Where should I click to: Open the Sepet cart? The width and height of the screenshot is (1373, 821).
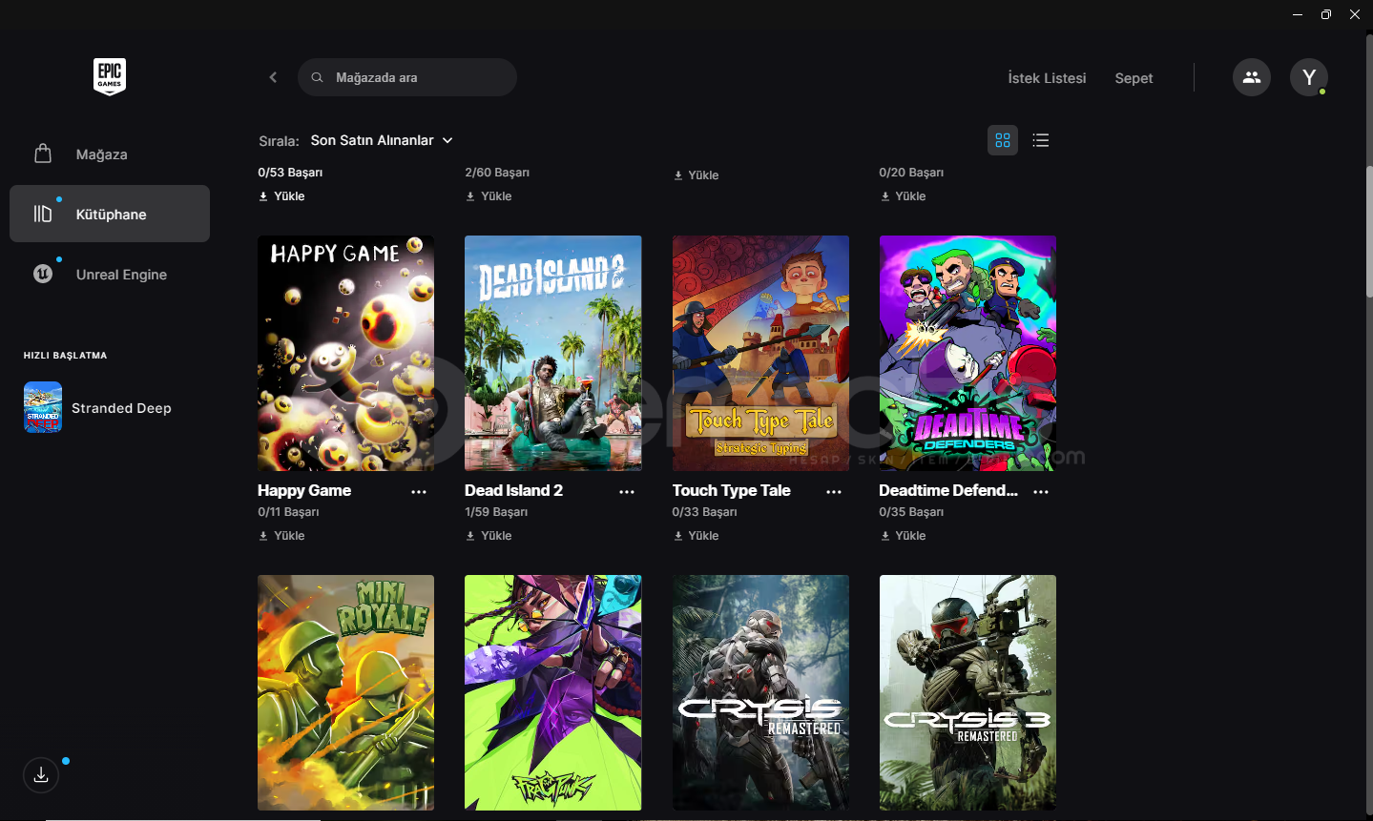pos(1134,78)
